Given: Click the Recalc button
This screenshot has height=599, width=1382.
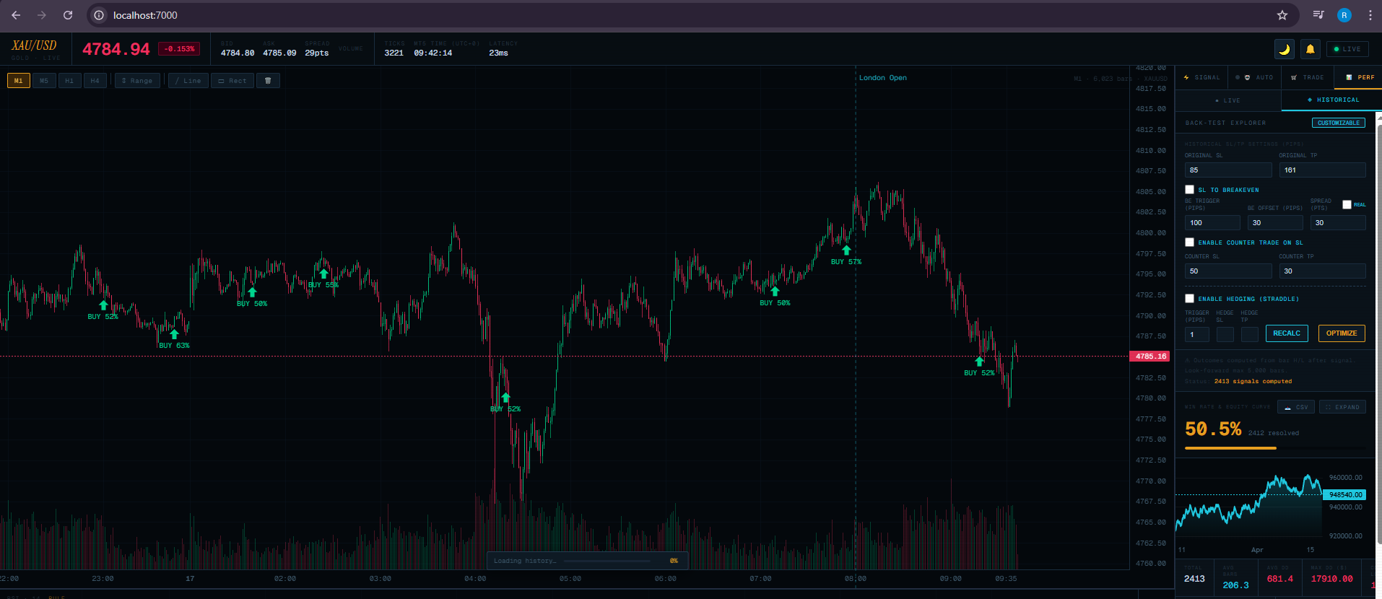Looking at the screenshot, I should [1287, 333].
